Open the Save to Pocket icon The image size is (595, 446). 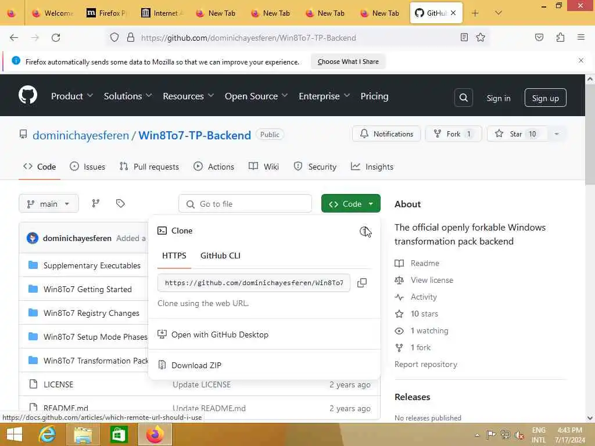coord(539,37)
